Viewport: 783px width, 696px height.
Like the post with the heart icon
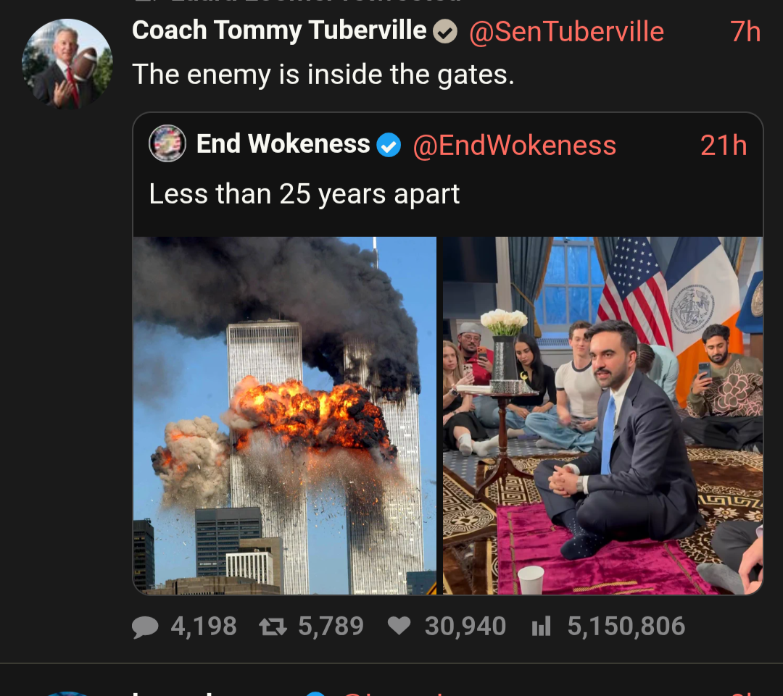point(399,626)
